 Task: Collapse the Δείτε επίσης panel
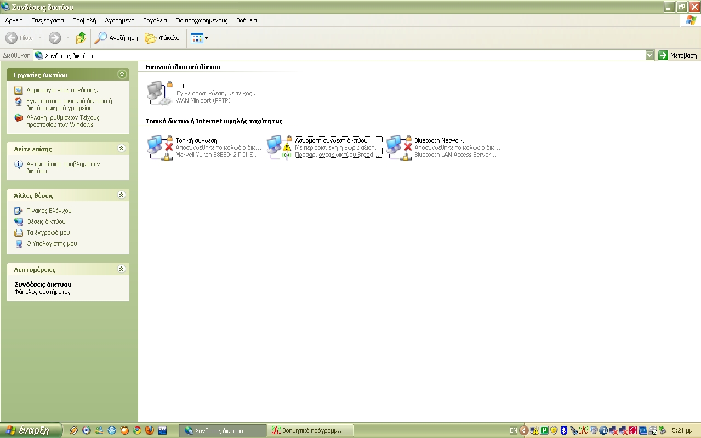122,149
